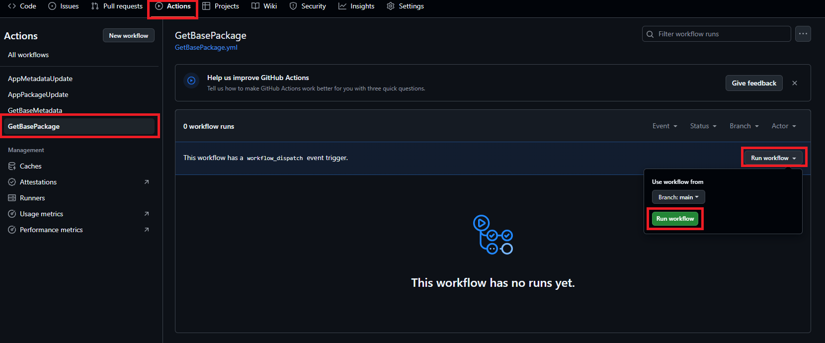This screenshot has height=343, width=825.
Task: Select the GetBasePackage workflow
Action: (80, 126)
